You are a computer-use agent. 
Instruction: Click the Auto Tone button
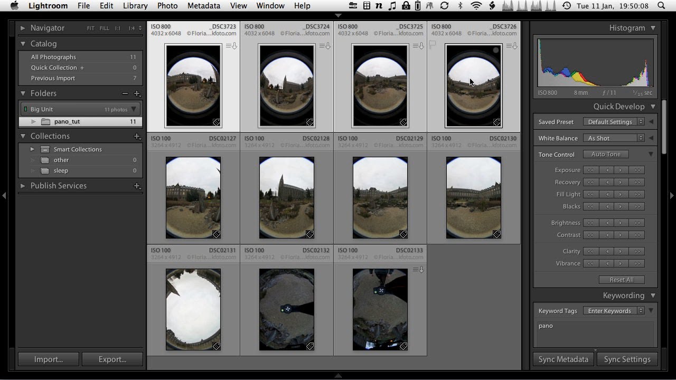tap(606, 154)
